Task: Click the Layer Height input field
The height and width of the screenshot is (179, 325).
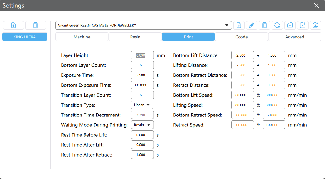Action: (x=142, y=55)
